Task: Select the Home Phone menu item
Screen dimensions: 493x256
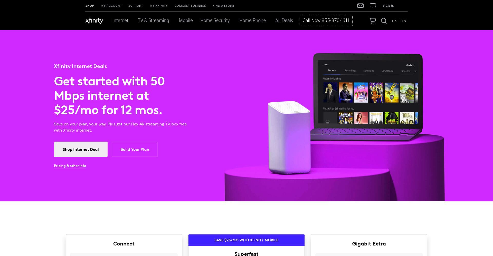Action: click(x=252, y=21)
